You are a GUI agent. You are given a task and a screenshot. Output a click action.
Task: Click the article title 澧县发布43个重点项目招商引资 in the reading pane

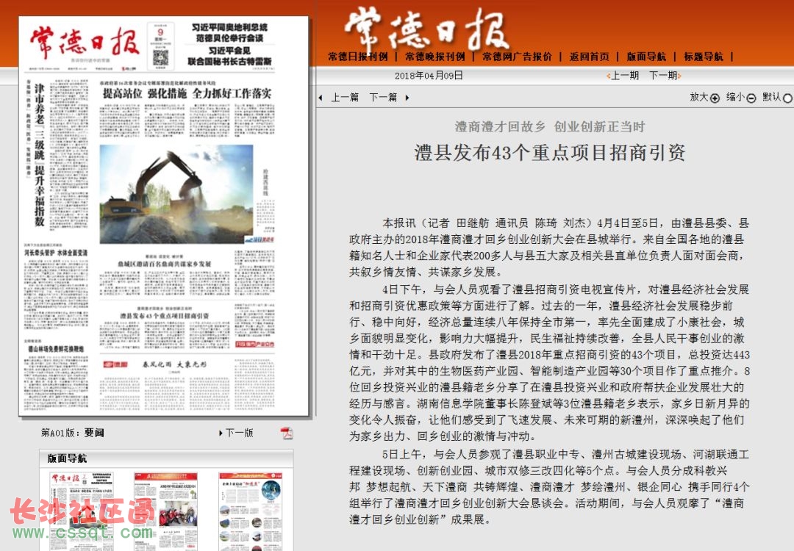[x=550, y=153]
